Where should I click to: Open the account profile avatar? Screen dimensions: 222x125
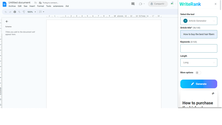click(x=172, y=4)
